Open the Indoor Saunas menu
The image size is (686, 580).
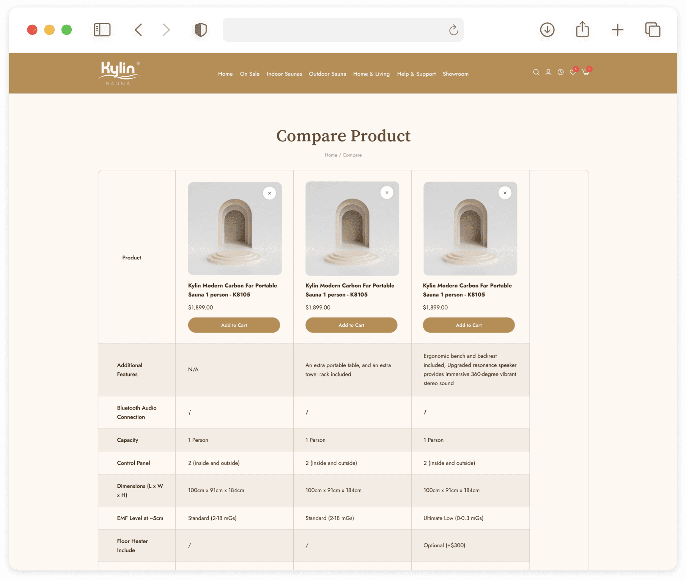(284, 74)
